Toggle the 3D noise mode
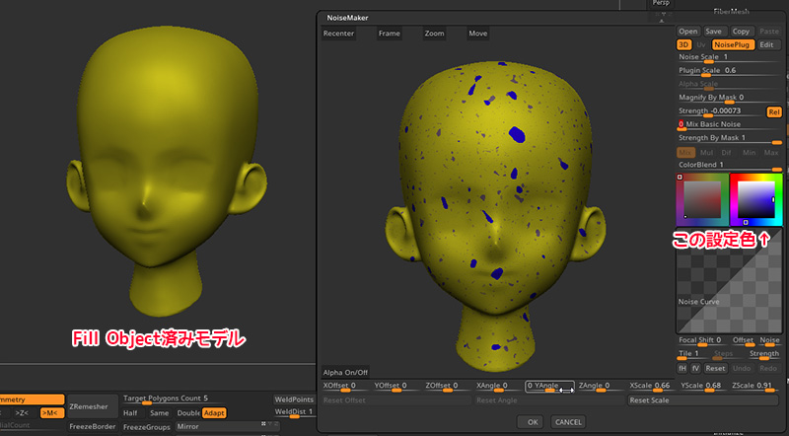This screenshot has height=436, width=789. pos(684,44)
